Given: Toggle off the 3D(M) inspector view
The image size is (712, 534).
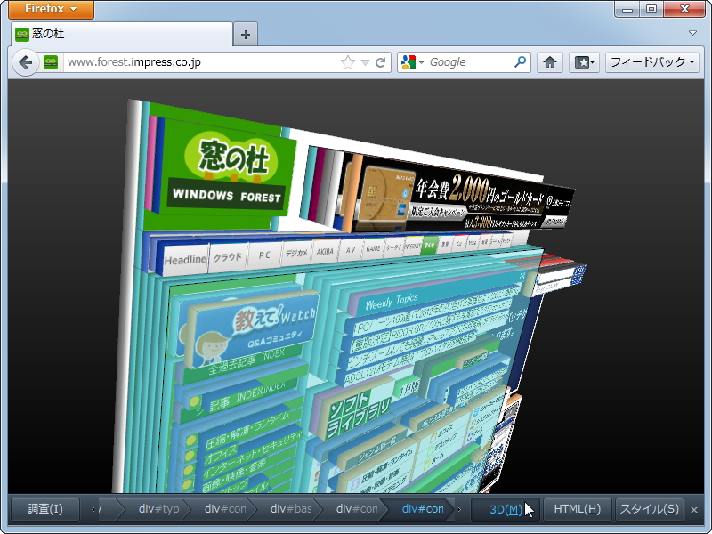Looking at the screenshot, I should 504,508.
